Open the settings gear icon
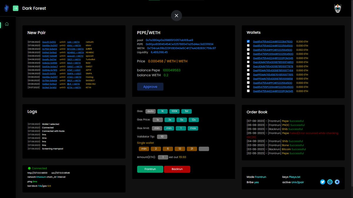This screenshot has width=353, height=198. (337, 182)
